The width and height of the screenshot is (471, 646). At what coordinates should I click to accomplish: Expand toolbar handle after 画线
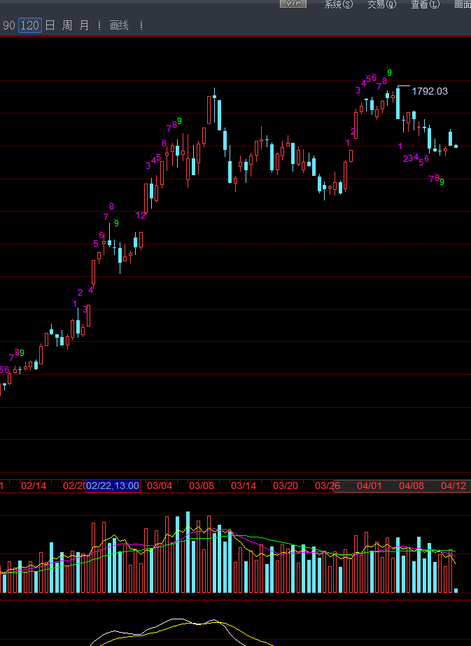click(x=141, y=25)
